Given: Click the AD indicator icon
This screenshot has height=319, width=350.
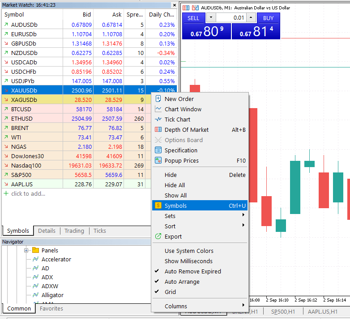Looking at the screenshot, I should (x=35, y=268).
